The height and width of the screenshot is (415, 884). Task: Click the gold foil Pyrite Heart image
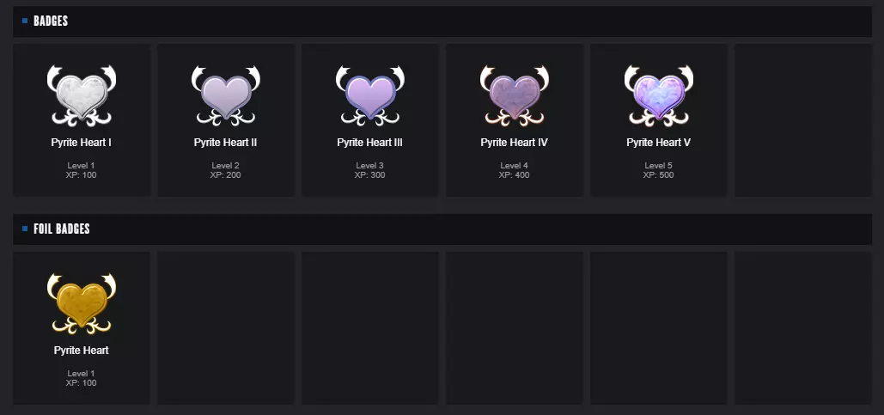pyautogui.click(x=81, y=302)
